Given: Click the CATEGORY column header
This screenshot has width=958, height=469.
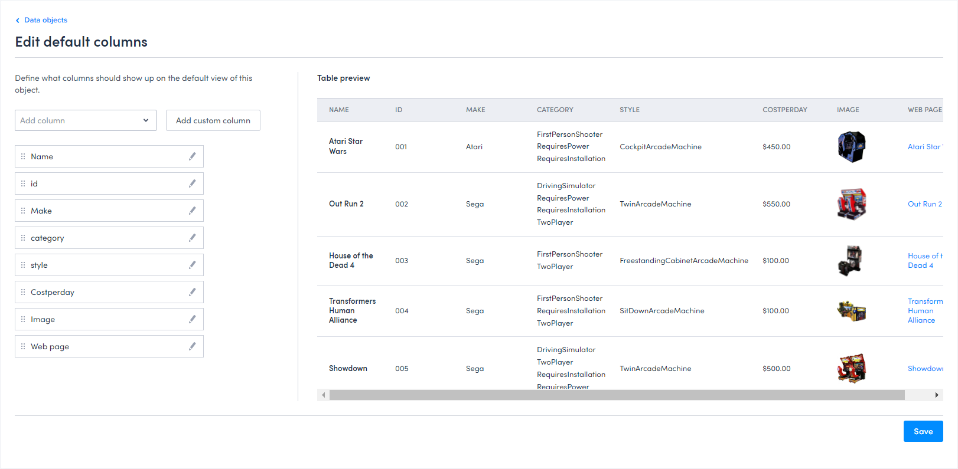Looking at the screenshot, I should 555,110.
